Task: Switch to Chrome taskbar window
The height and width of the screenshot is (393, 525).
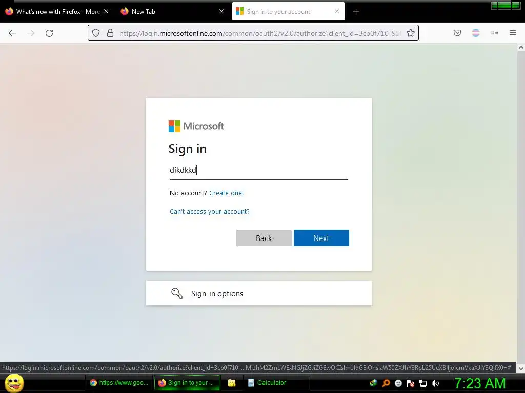Action: [x=119, y=383]
